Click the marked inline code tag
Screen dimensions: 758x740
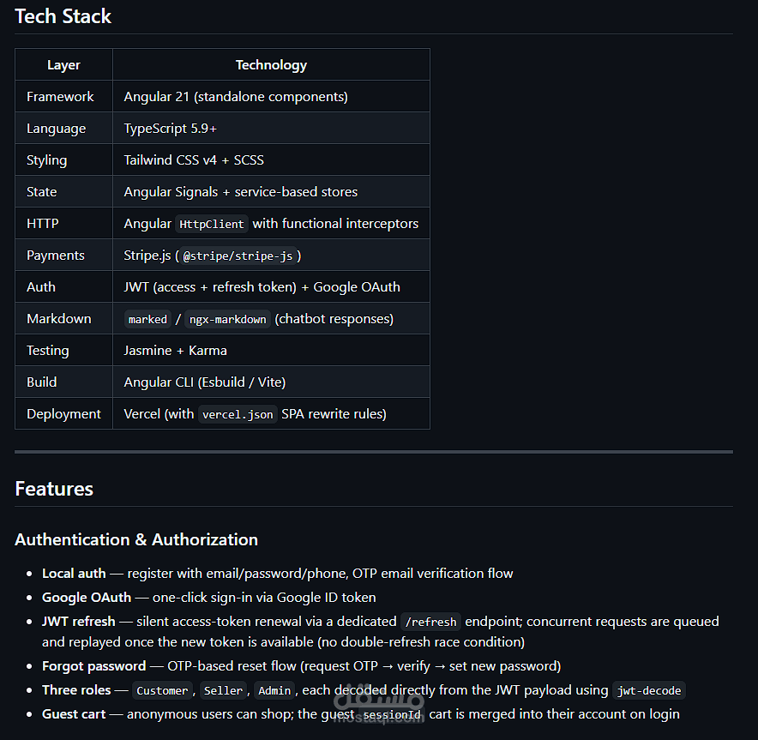(147, 319)
